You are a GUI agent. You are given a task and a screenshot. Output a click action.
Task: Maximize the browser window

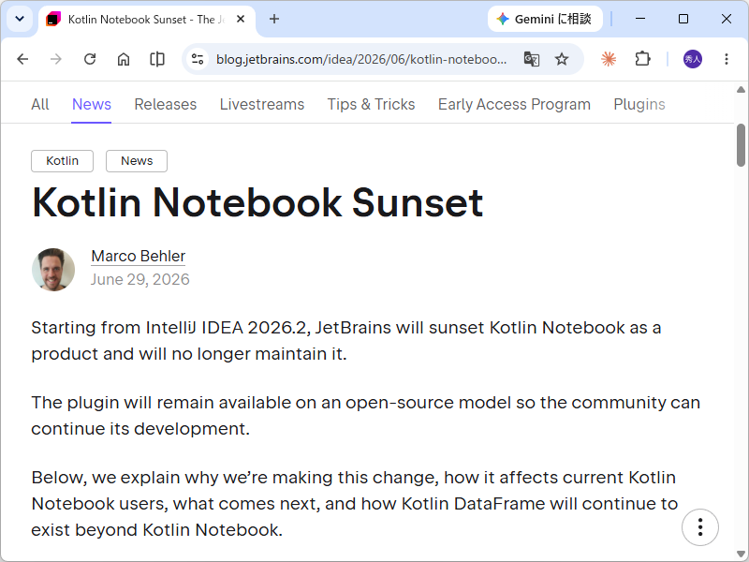point(683,19)
